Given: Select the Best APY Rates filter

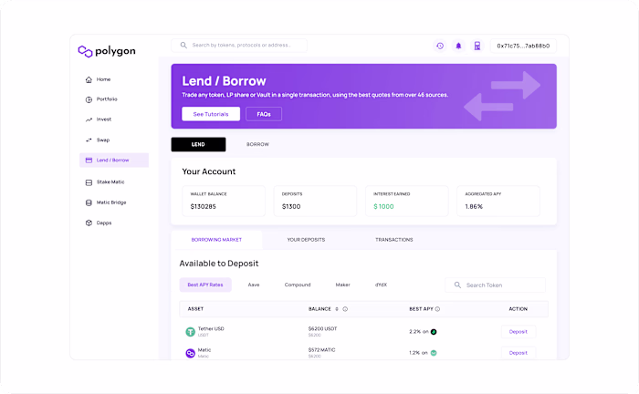Looking at the screenshot, I should [205, 285].
